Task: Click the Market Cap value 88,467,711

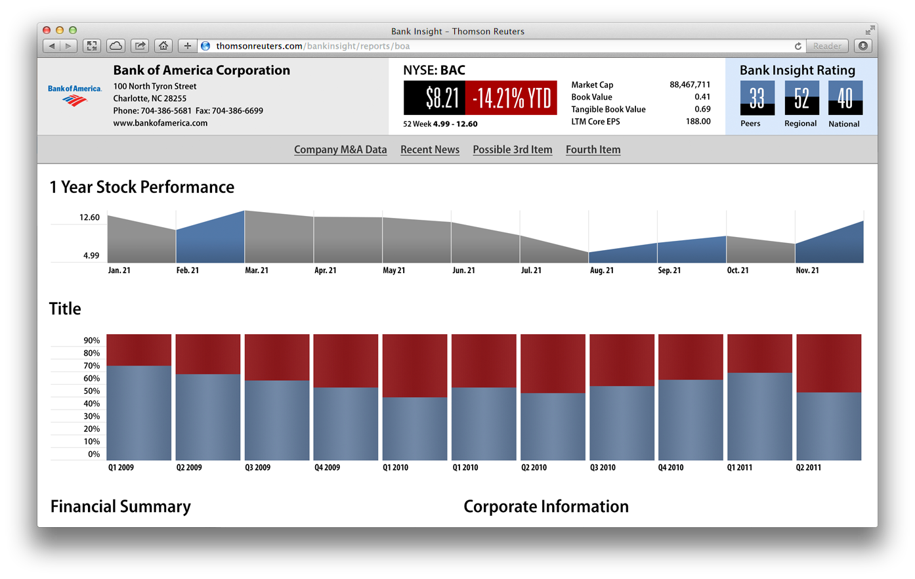Action: point(690,85)
